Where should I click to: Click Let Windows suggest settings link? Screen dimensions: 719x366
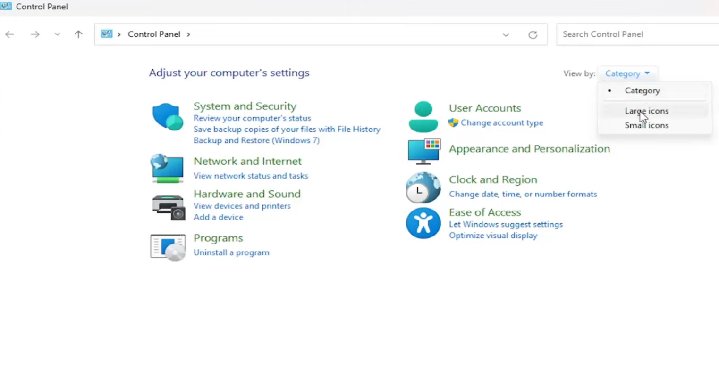click(506, 224)
